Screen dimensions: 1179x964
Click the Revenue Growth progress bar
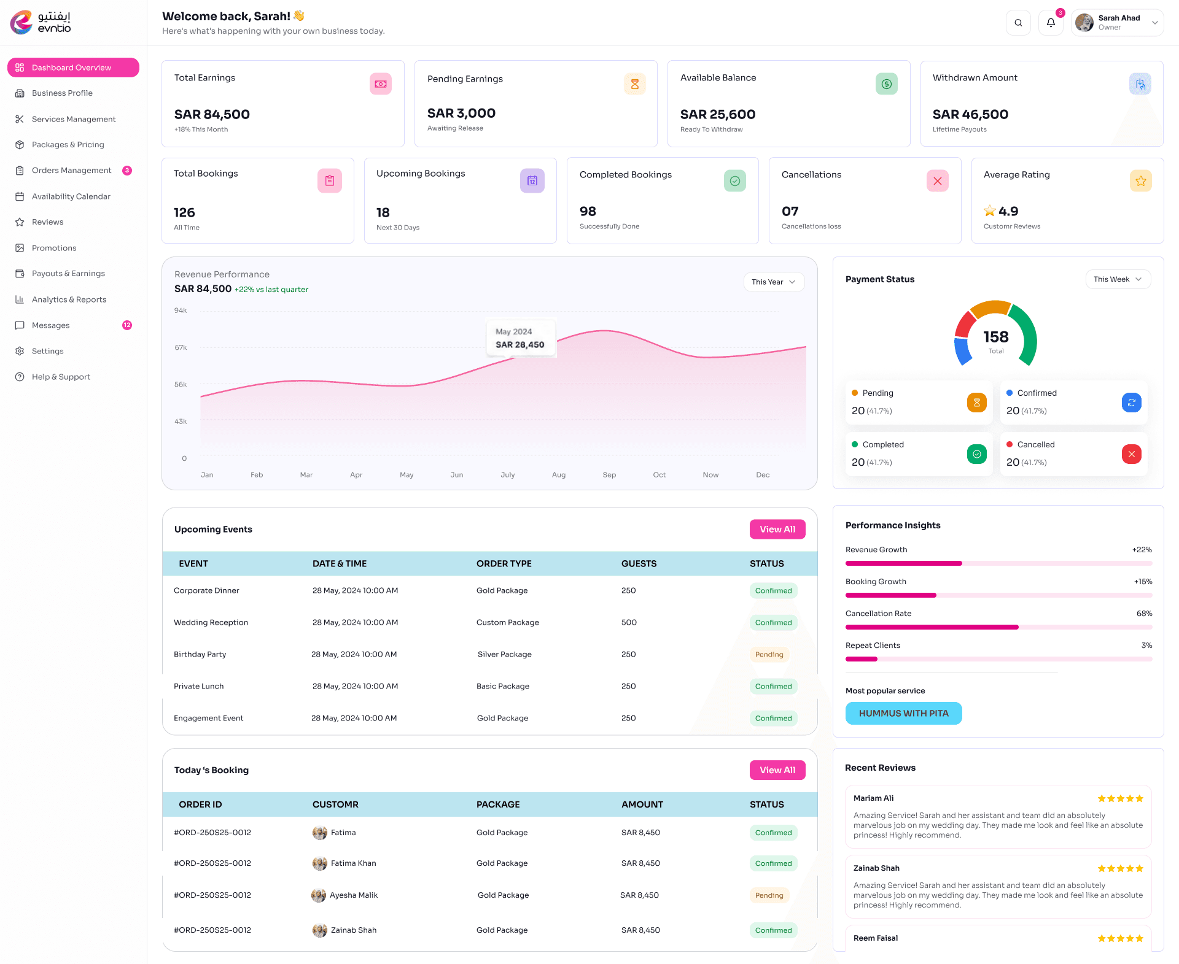pos(998,563)
